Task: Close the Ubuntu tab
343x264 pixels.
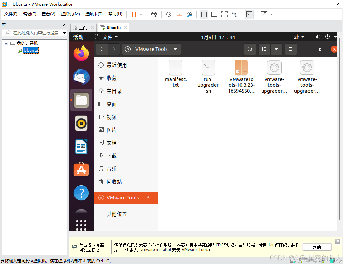Action: [x=126, y=28]
